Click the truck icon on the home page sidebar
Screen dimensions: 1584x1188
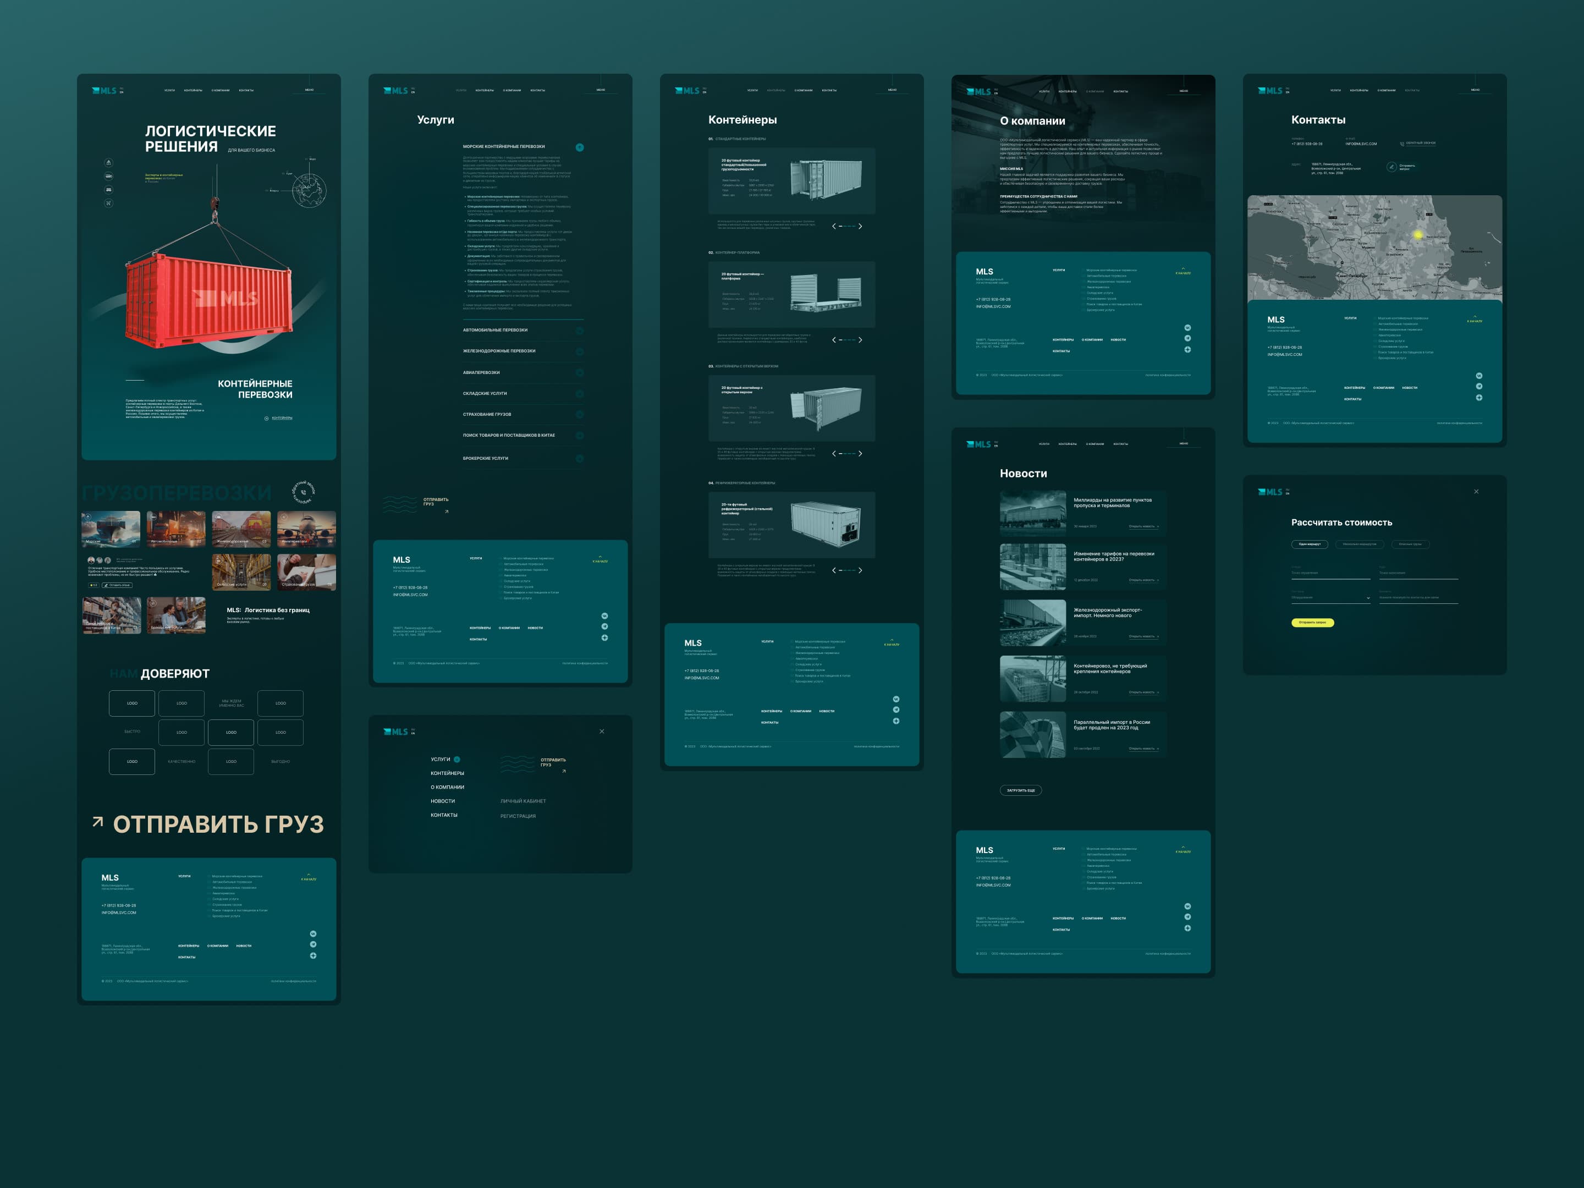pyautogui.click(x=108, y=176)
